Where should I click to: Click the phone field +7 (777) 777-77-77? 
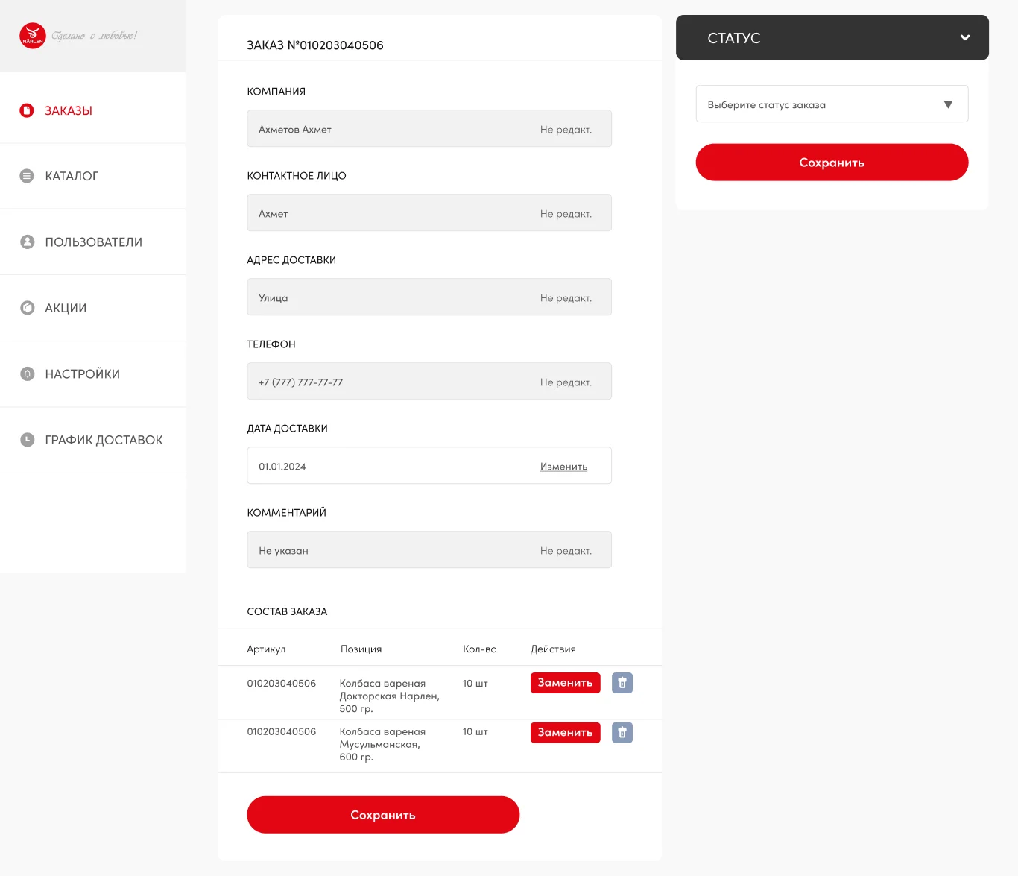click(429, 381)
